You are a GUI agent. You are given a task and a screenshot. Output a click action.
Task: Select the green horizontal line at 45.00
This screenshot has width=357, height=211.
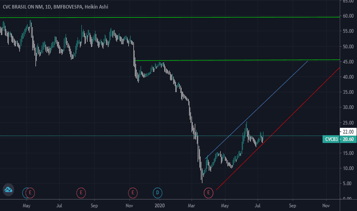point(237,60)
